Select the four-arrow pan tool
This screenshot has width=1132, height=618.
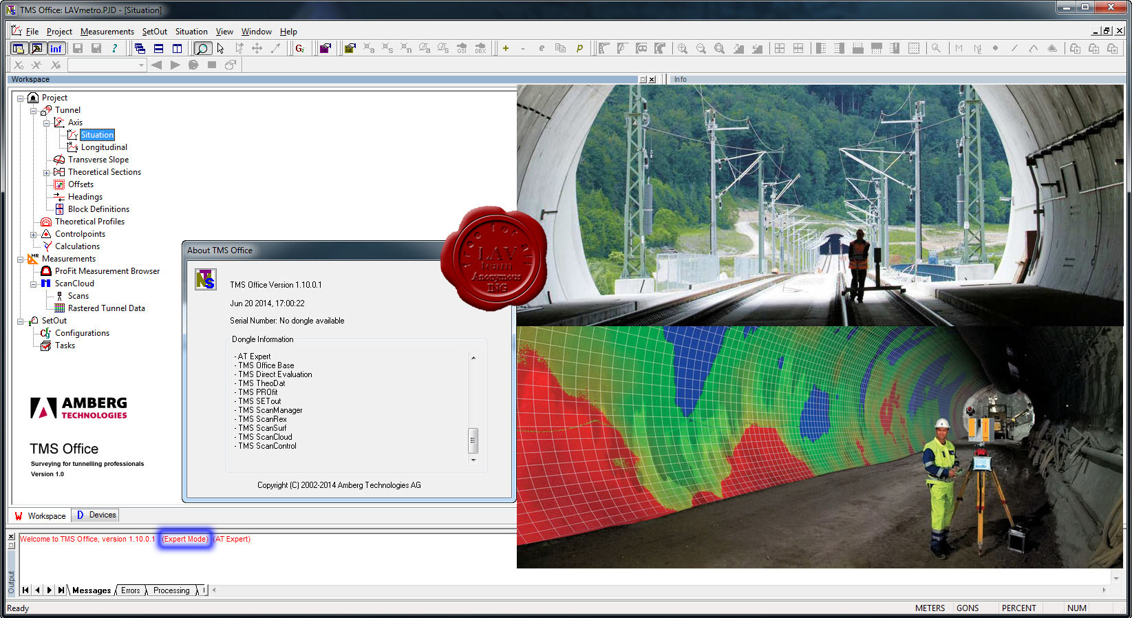[x=257, y=48]
